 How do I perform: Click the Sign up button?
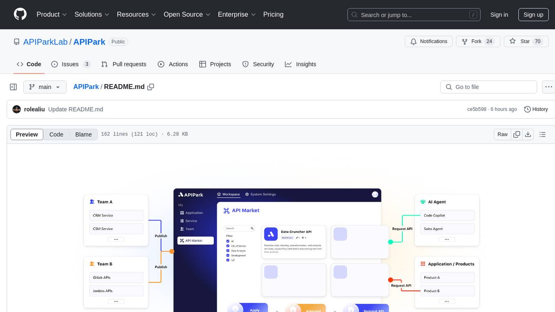[x=533, y=15]
